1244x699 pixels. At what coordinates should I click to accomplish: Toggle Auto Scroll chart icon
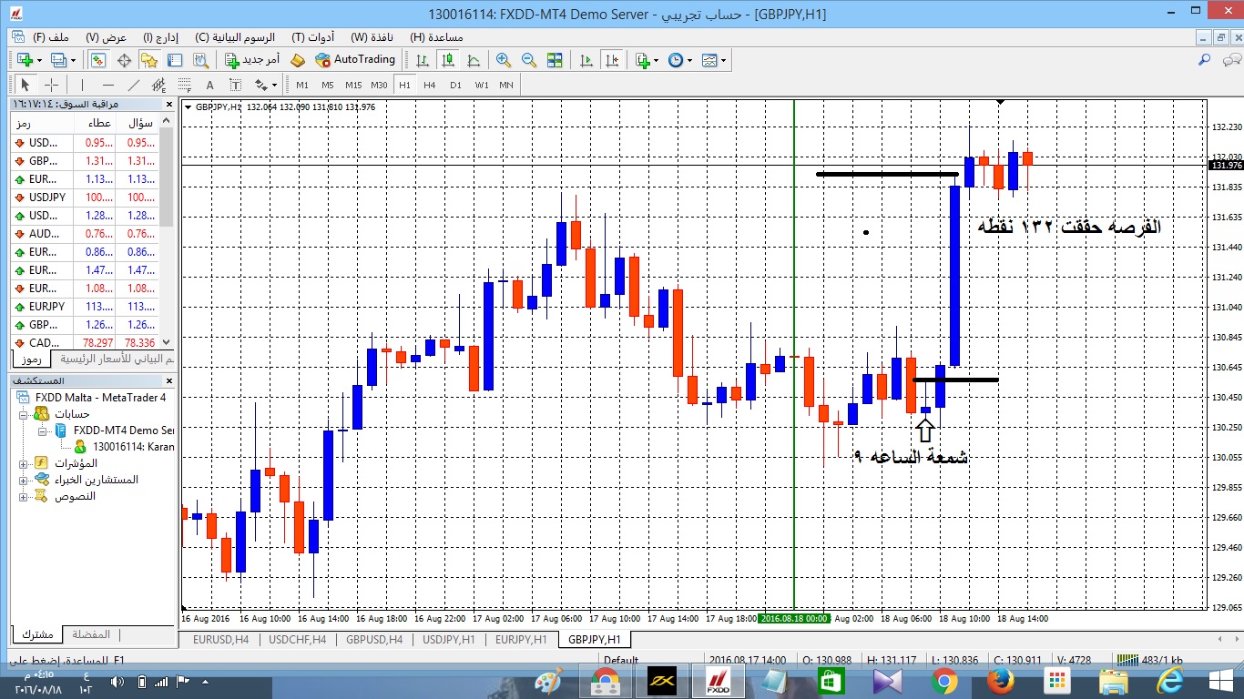[586, 60]
